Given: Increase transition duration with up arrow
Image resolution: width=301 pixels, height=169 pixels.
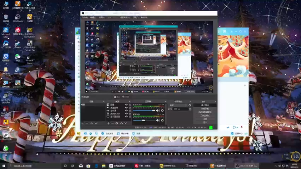Looking at the screenshot, I should pyautogui.click(x=190, y=108).
